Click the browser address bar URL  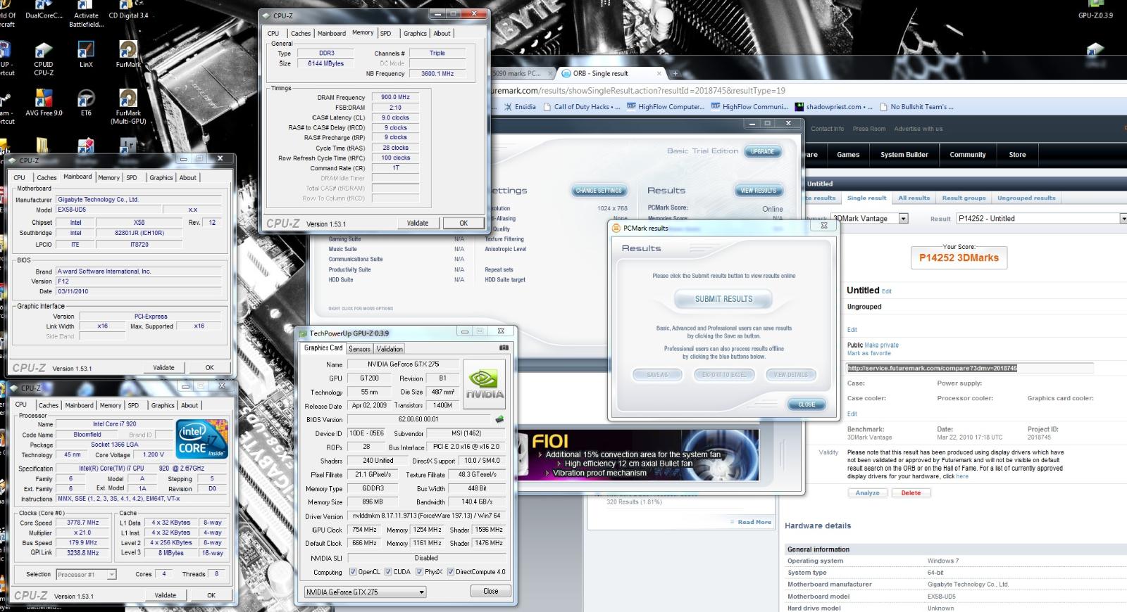point(637,91)
